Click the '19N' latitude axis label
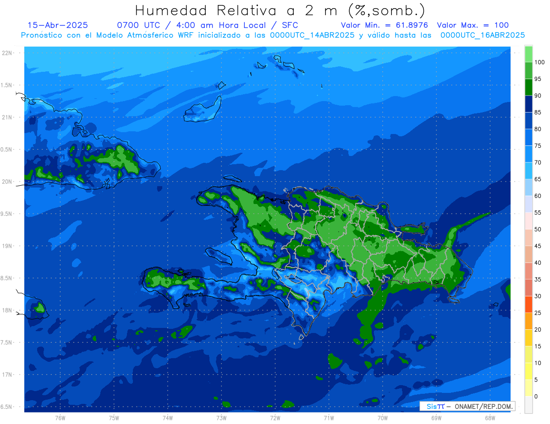The width and height of the screenshot is (550, 424). click(x=7, y=246)
